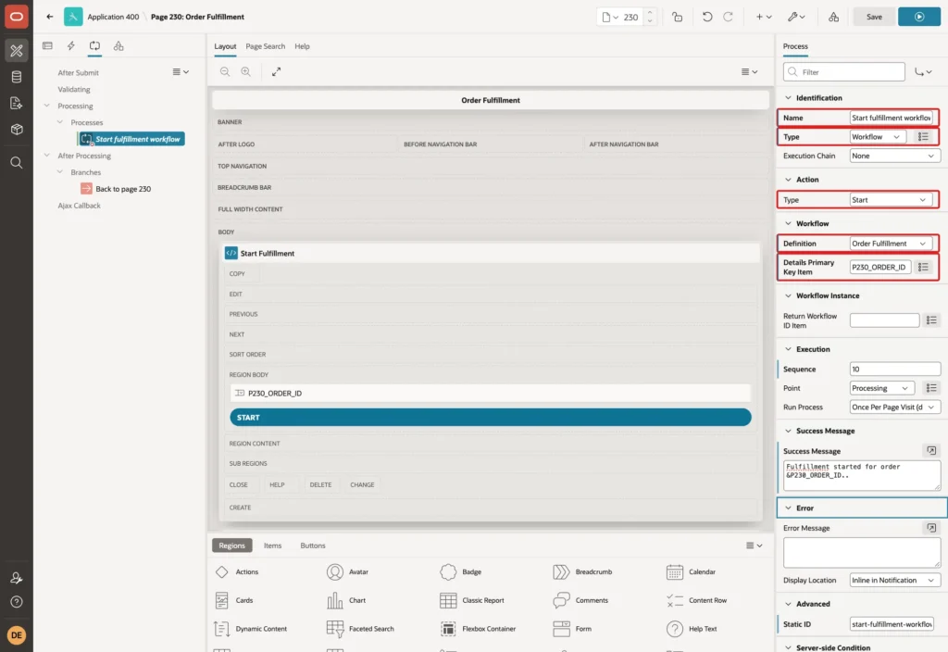Select the Regions gallery tab

[232, 545]
